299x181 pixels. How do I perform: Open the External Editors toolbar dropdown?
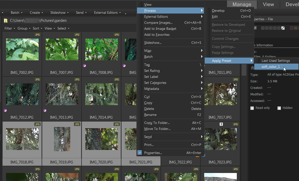[107, 13]
